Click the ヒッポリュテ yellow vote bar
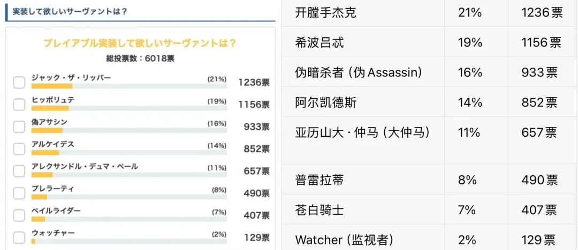578x250 pixels. (x=50, y=108)
